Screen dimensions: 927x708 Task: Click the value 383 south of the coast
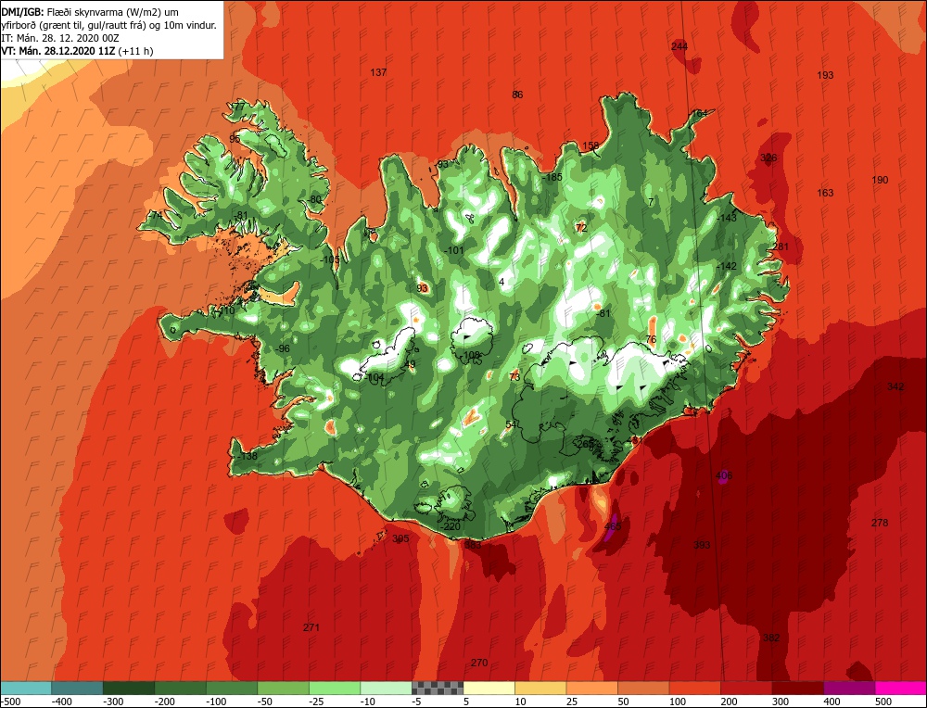click(x=473, y=545)
